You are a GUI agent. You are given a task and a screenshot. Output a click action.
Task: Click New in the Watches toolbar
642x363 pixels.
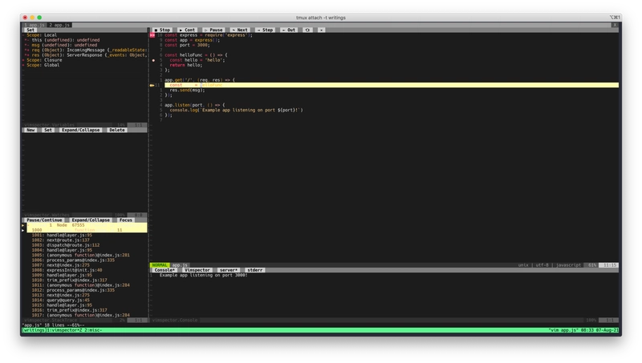[30, 130]
